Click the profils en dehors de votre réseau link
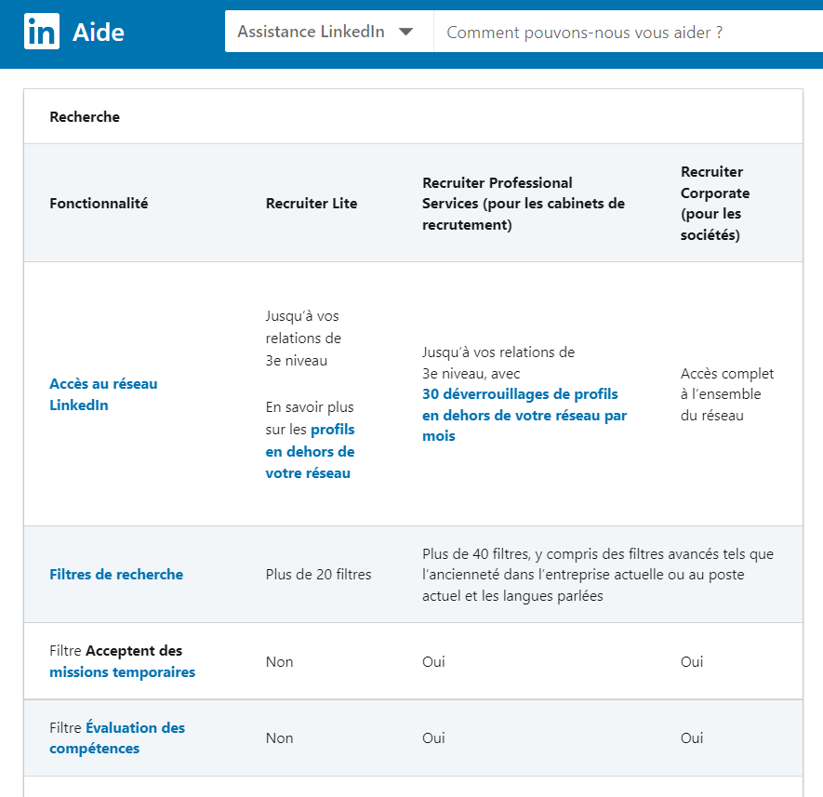The image size is (823, 797). pos(310,451)
